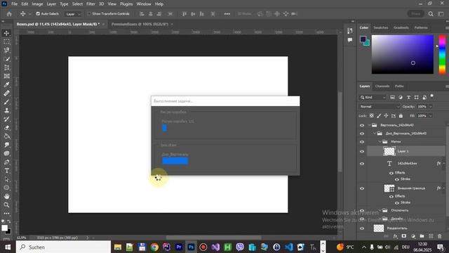Lock all with the padlock icon
This screenshot has height=253, width=449.
click(x=401, y=115)
